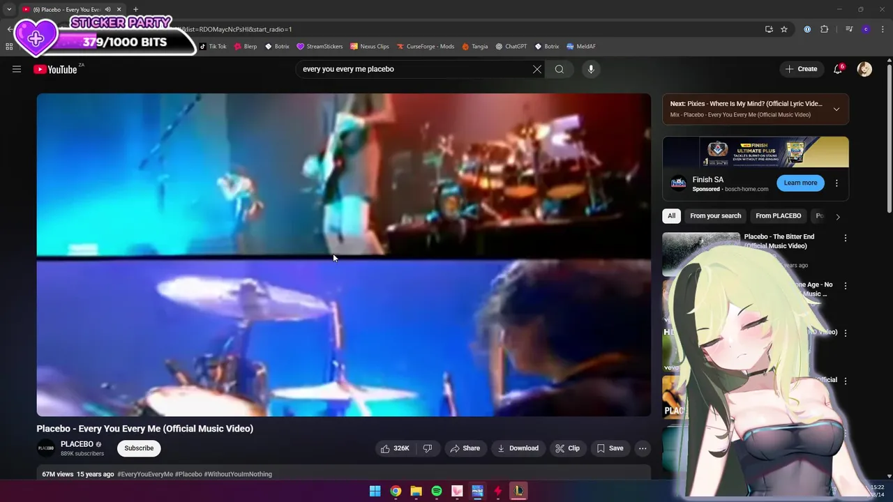Click the #Placebo hashtag
The image size is (893, 502).
(188, 474)
